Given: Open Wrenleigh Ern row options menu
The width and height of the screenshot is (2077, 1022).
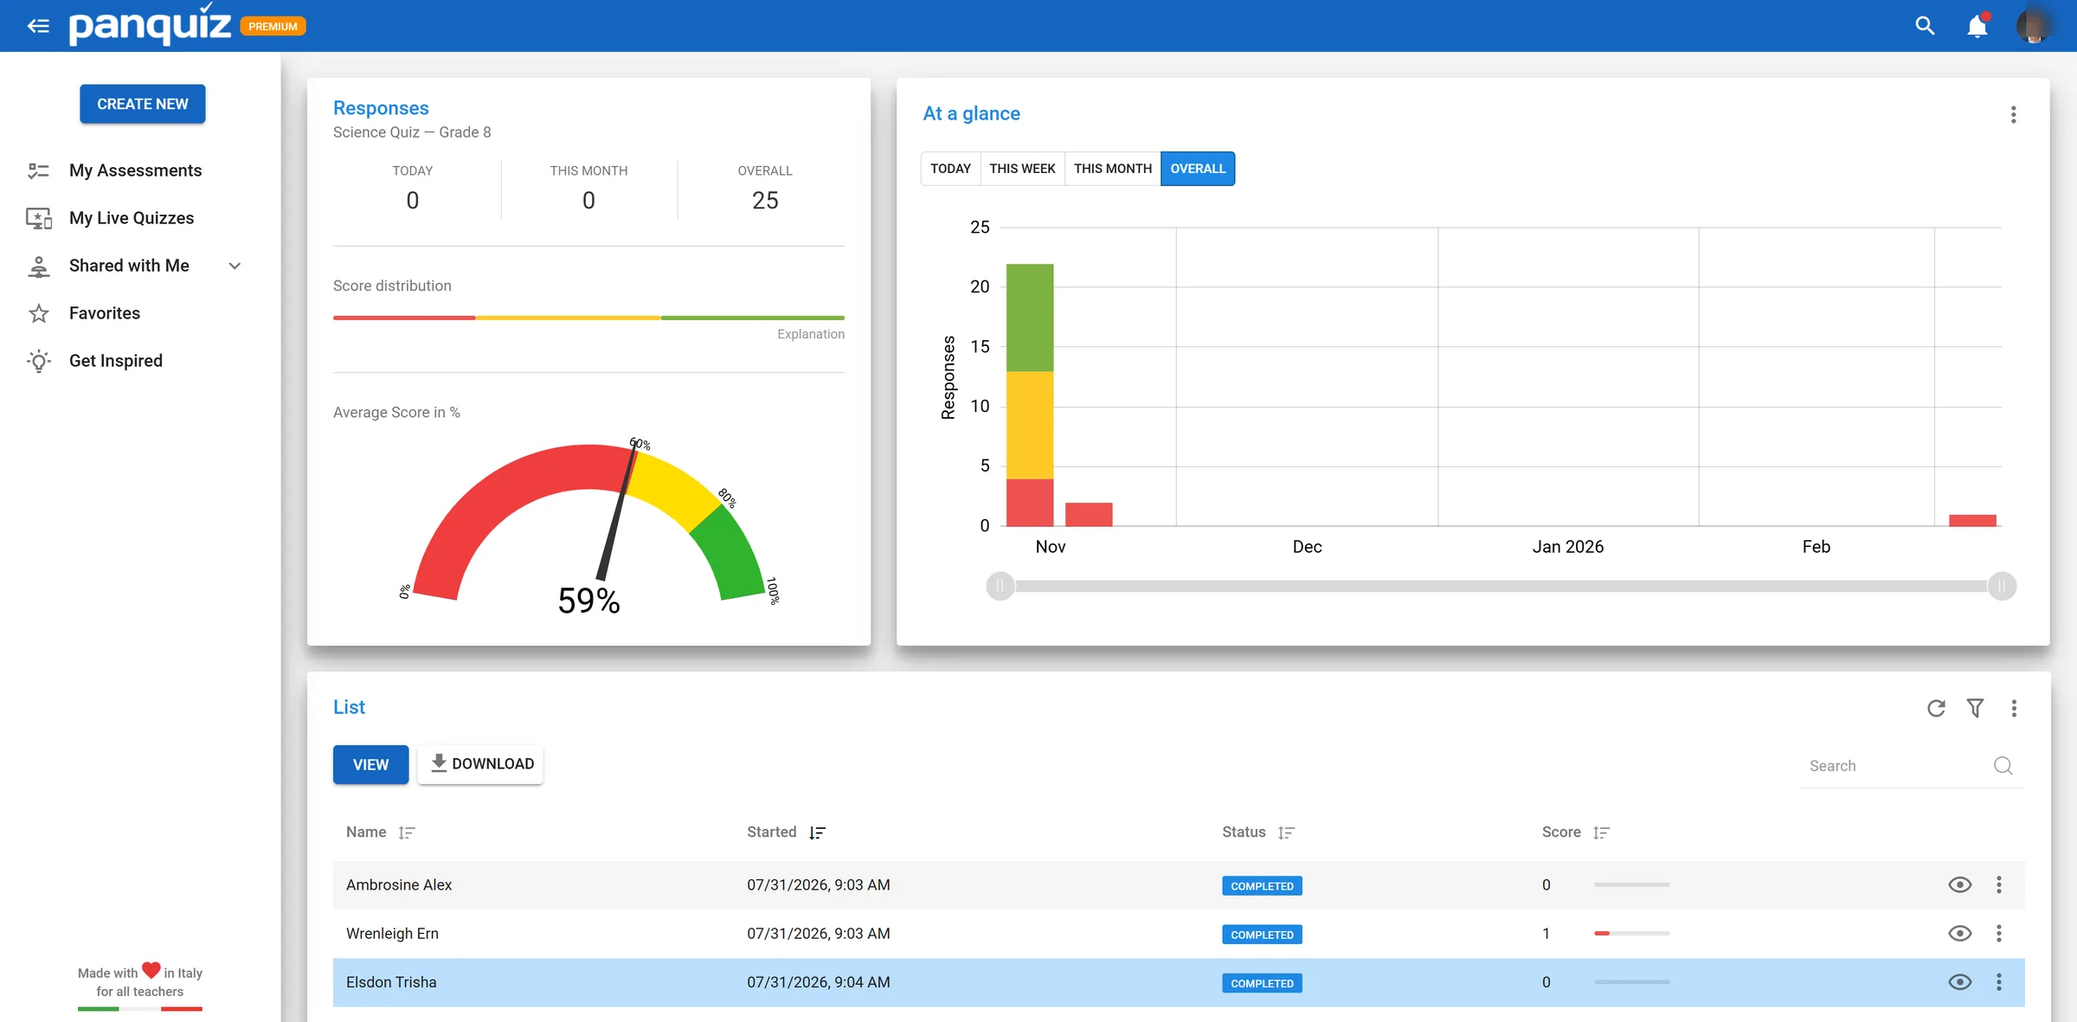Looking at the screenshot, I should click(x=1999, y=933).
